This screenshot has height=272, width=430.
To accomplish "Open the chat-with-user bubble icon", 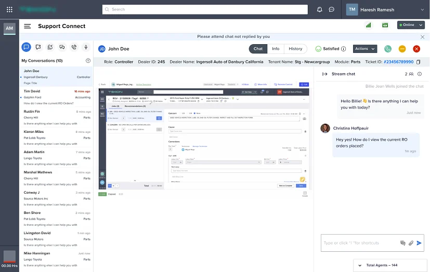I will coord(38,47).
